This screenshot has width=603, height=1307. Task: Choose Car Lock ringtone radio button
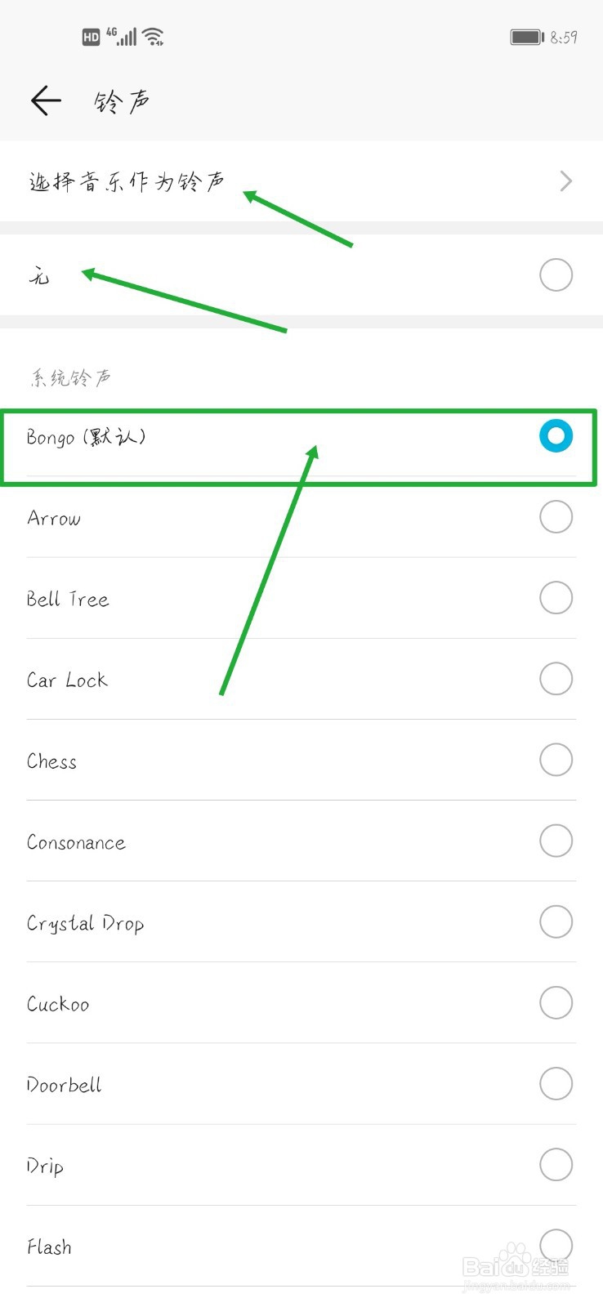coord(556,678)
